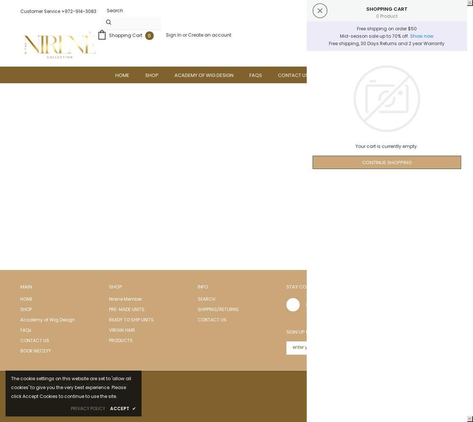Open CONTACT US link under Info
Screen dimensions: 473x422
pyautogui.click(x=212, y=319)
